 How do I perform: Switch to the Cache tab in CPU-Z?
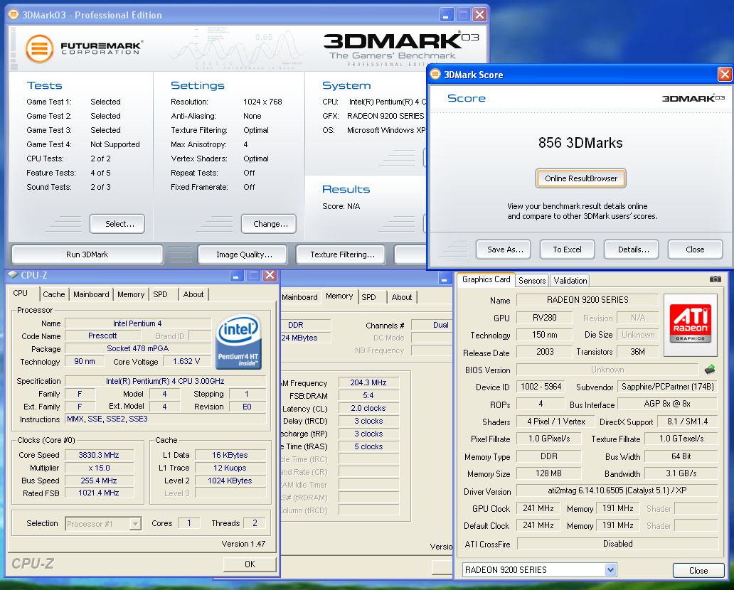tap(54, 294)
